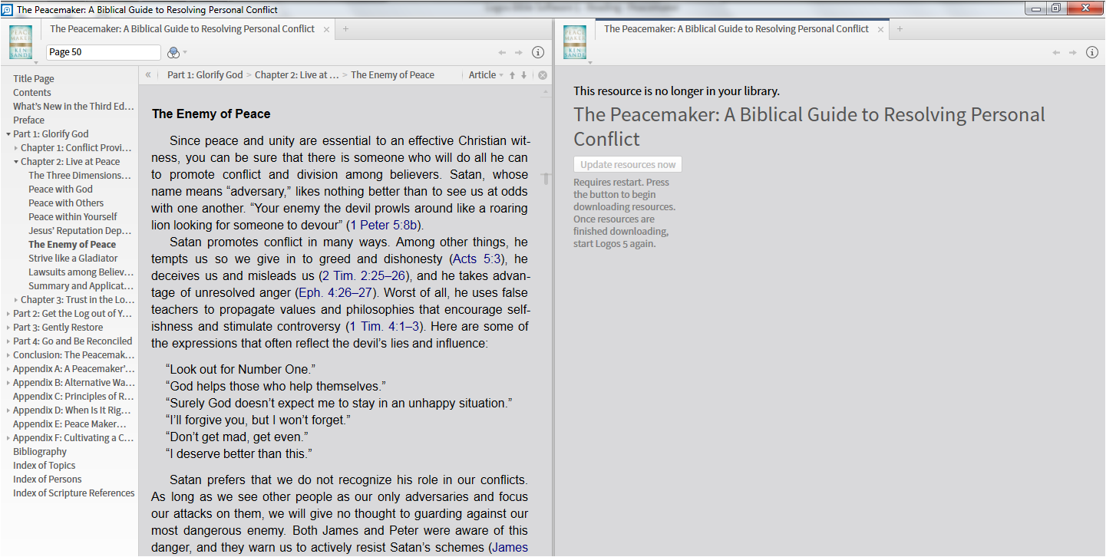
Task: Add a new tab in the reading panel
Action: coord(345,29)
